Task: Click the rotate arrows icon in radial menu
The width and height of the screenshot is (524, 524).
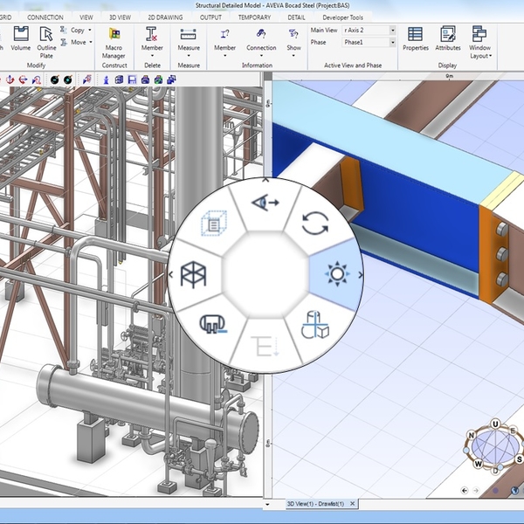Action: point(315,224)
